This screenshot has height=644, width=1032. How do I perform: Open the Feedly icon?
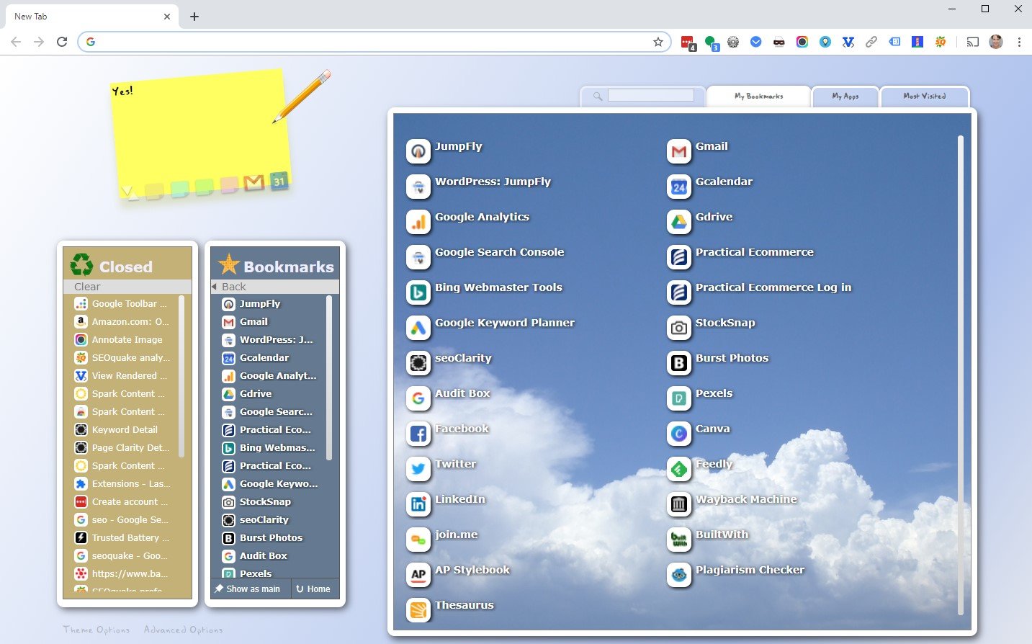[679, 469]
